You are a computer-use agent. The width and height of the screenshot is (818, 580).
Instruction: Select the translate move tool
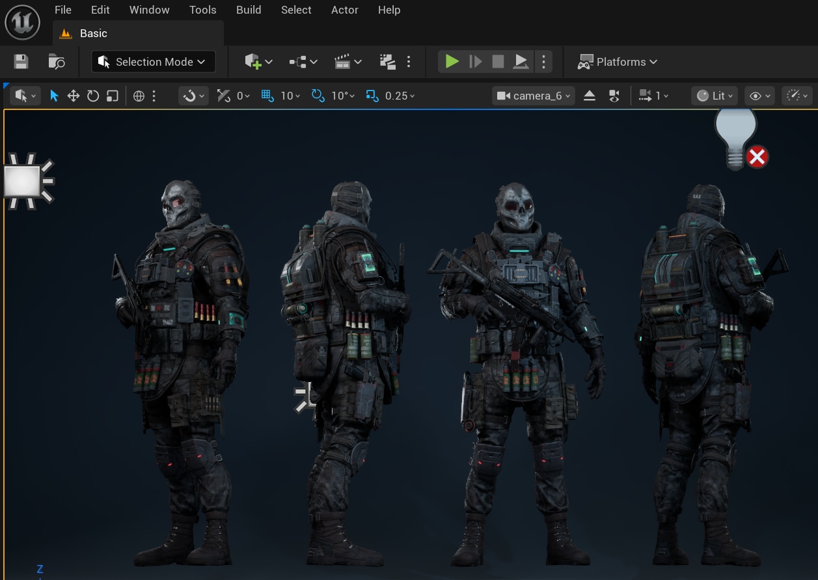tap(74, 96)
